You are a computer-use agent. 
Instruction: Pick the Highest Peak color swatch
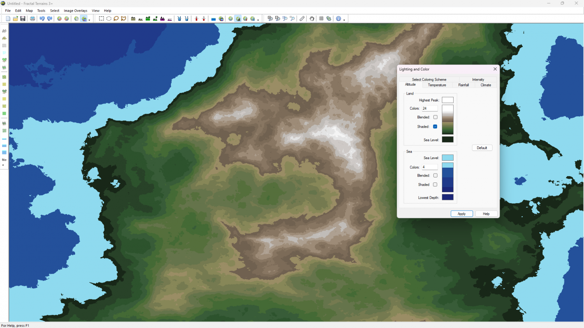click(x=447, y=100)
